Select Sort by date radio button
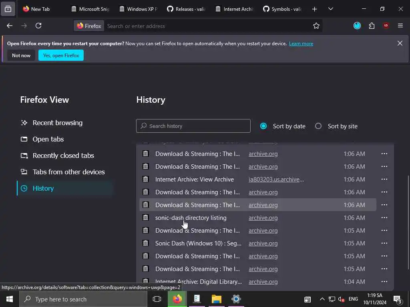 click(263, 126)
